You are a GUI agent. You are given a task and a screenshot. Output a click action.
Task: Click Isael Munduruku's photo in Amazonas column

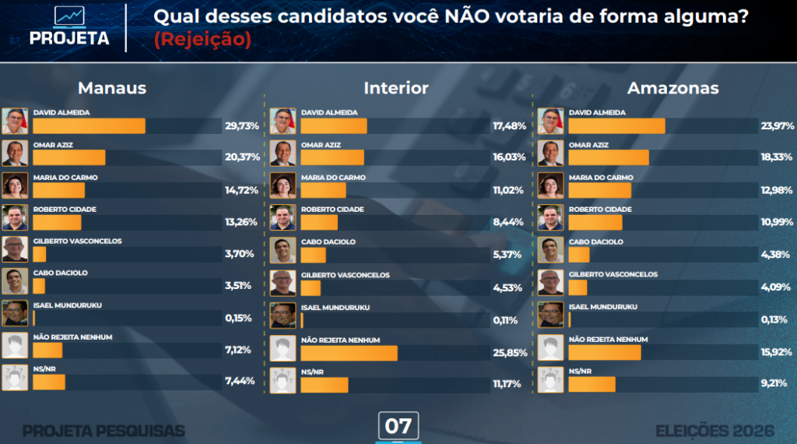pos(550,315)
